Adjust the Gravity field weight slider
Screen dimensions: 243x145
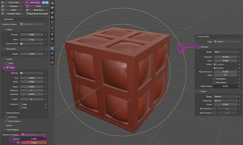point(34,139)
